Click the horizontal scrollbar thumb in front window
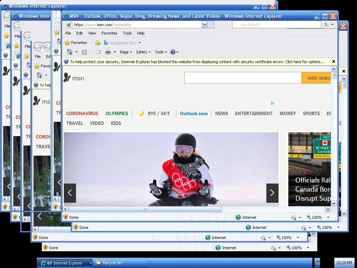Viewport: 357px width, 268px height. click(x=145, y=209)
